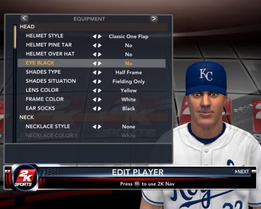Click the NEXT button
The height and width of the screenshot is (209, 261).
coord(242,172)
